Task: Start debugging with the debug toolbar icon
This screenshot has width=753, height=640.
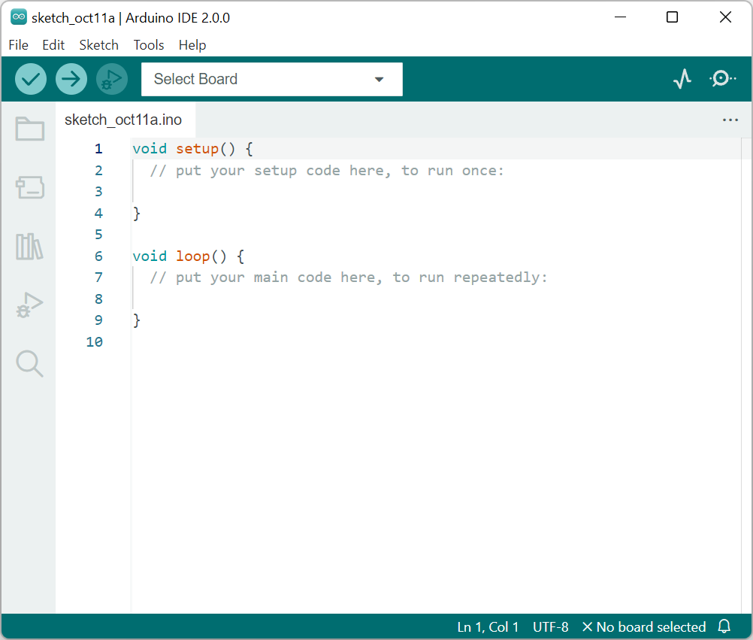Action: pyautogui.click(x=111, y=78)
